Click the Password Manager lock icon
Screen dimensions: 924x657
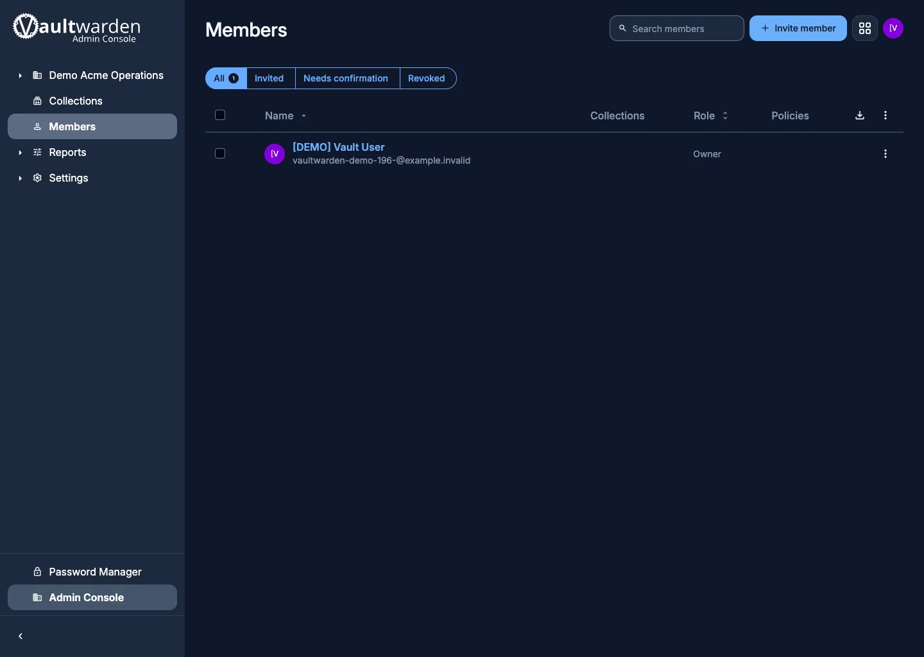pyautogui.click(x=37, y=572)
